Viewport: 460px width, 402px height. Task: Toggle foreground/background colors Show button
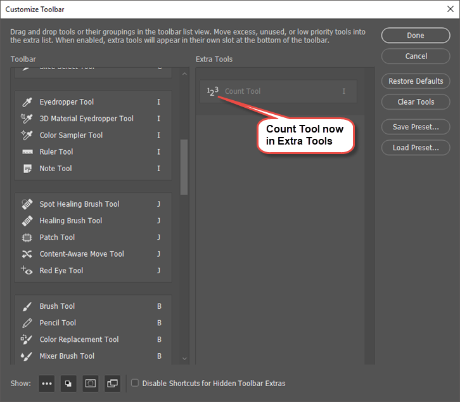(x=68, y=384)
